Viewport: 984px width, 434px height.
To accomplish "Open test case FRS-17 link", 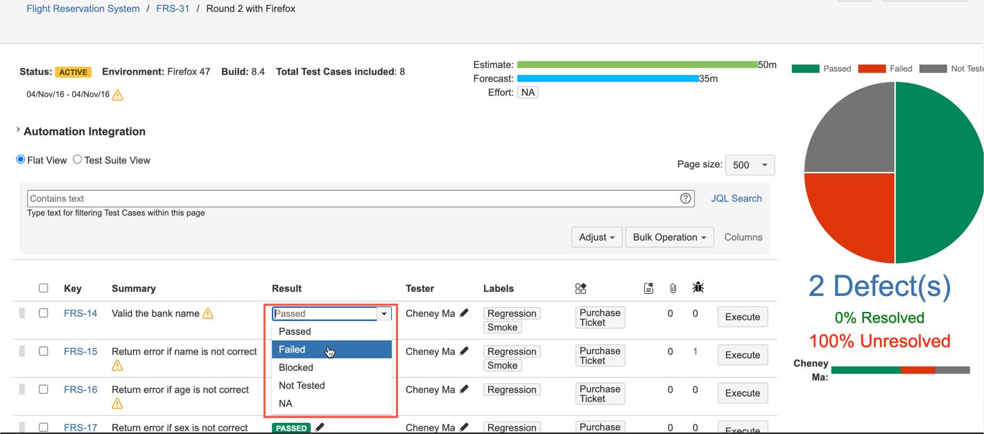I will pos(80,428).
